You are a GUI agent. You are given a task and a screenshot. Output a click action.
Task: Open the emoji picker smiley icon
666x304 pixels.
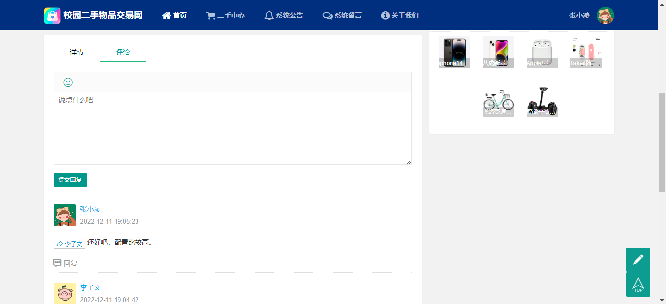tap(68, 82)
